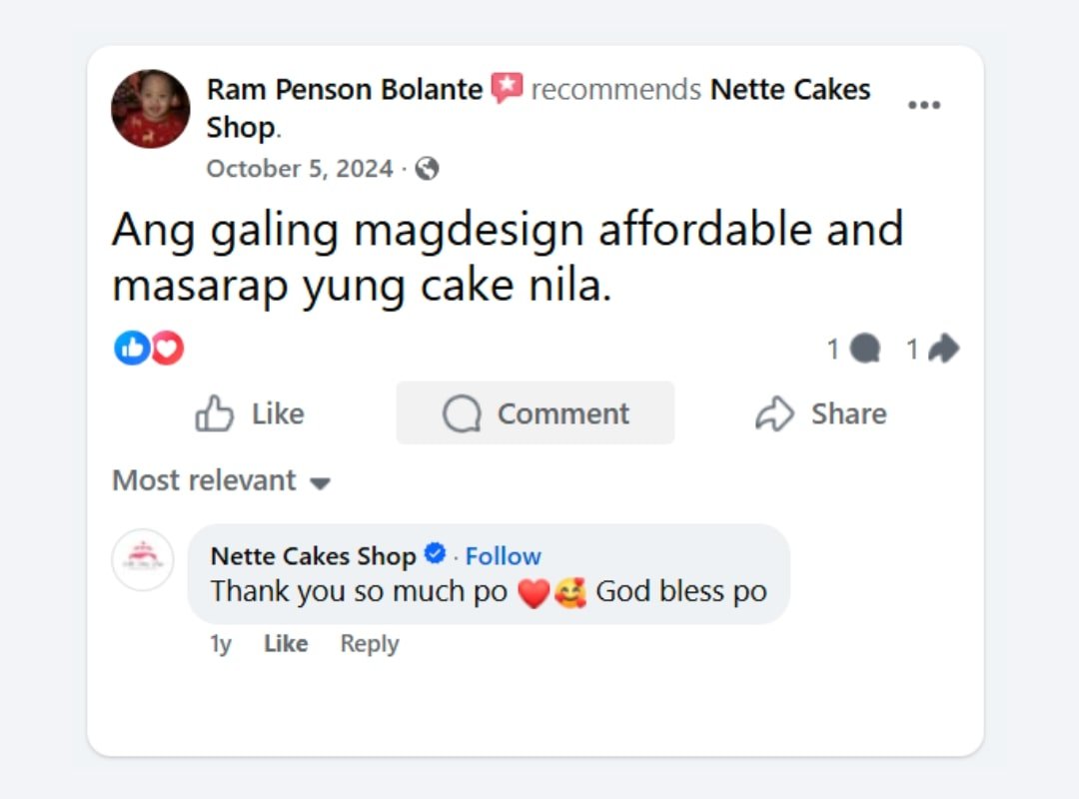The height and width of the screenshot is (799, 1079).
Task: Open the Nette Cakes Shop page link
Action: [789, 90]
